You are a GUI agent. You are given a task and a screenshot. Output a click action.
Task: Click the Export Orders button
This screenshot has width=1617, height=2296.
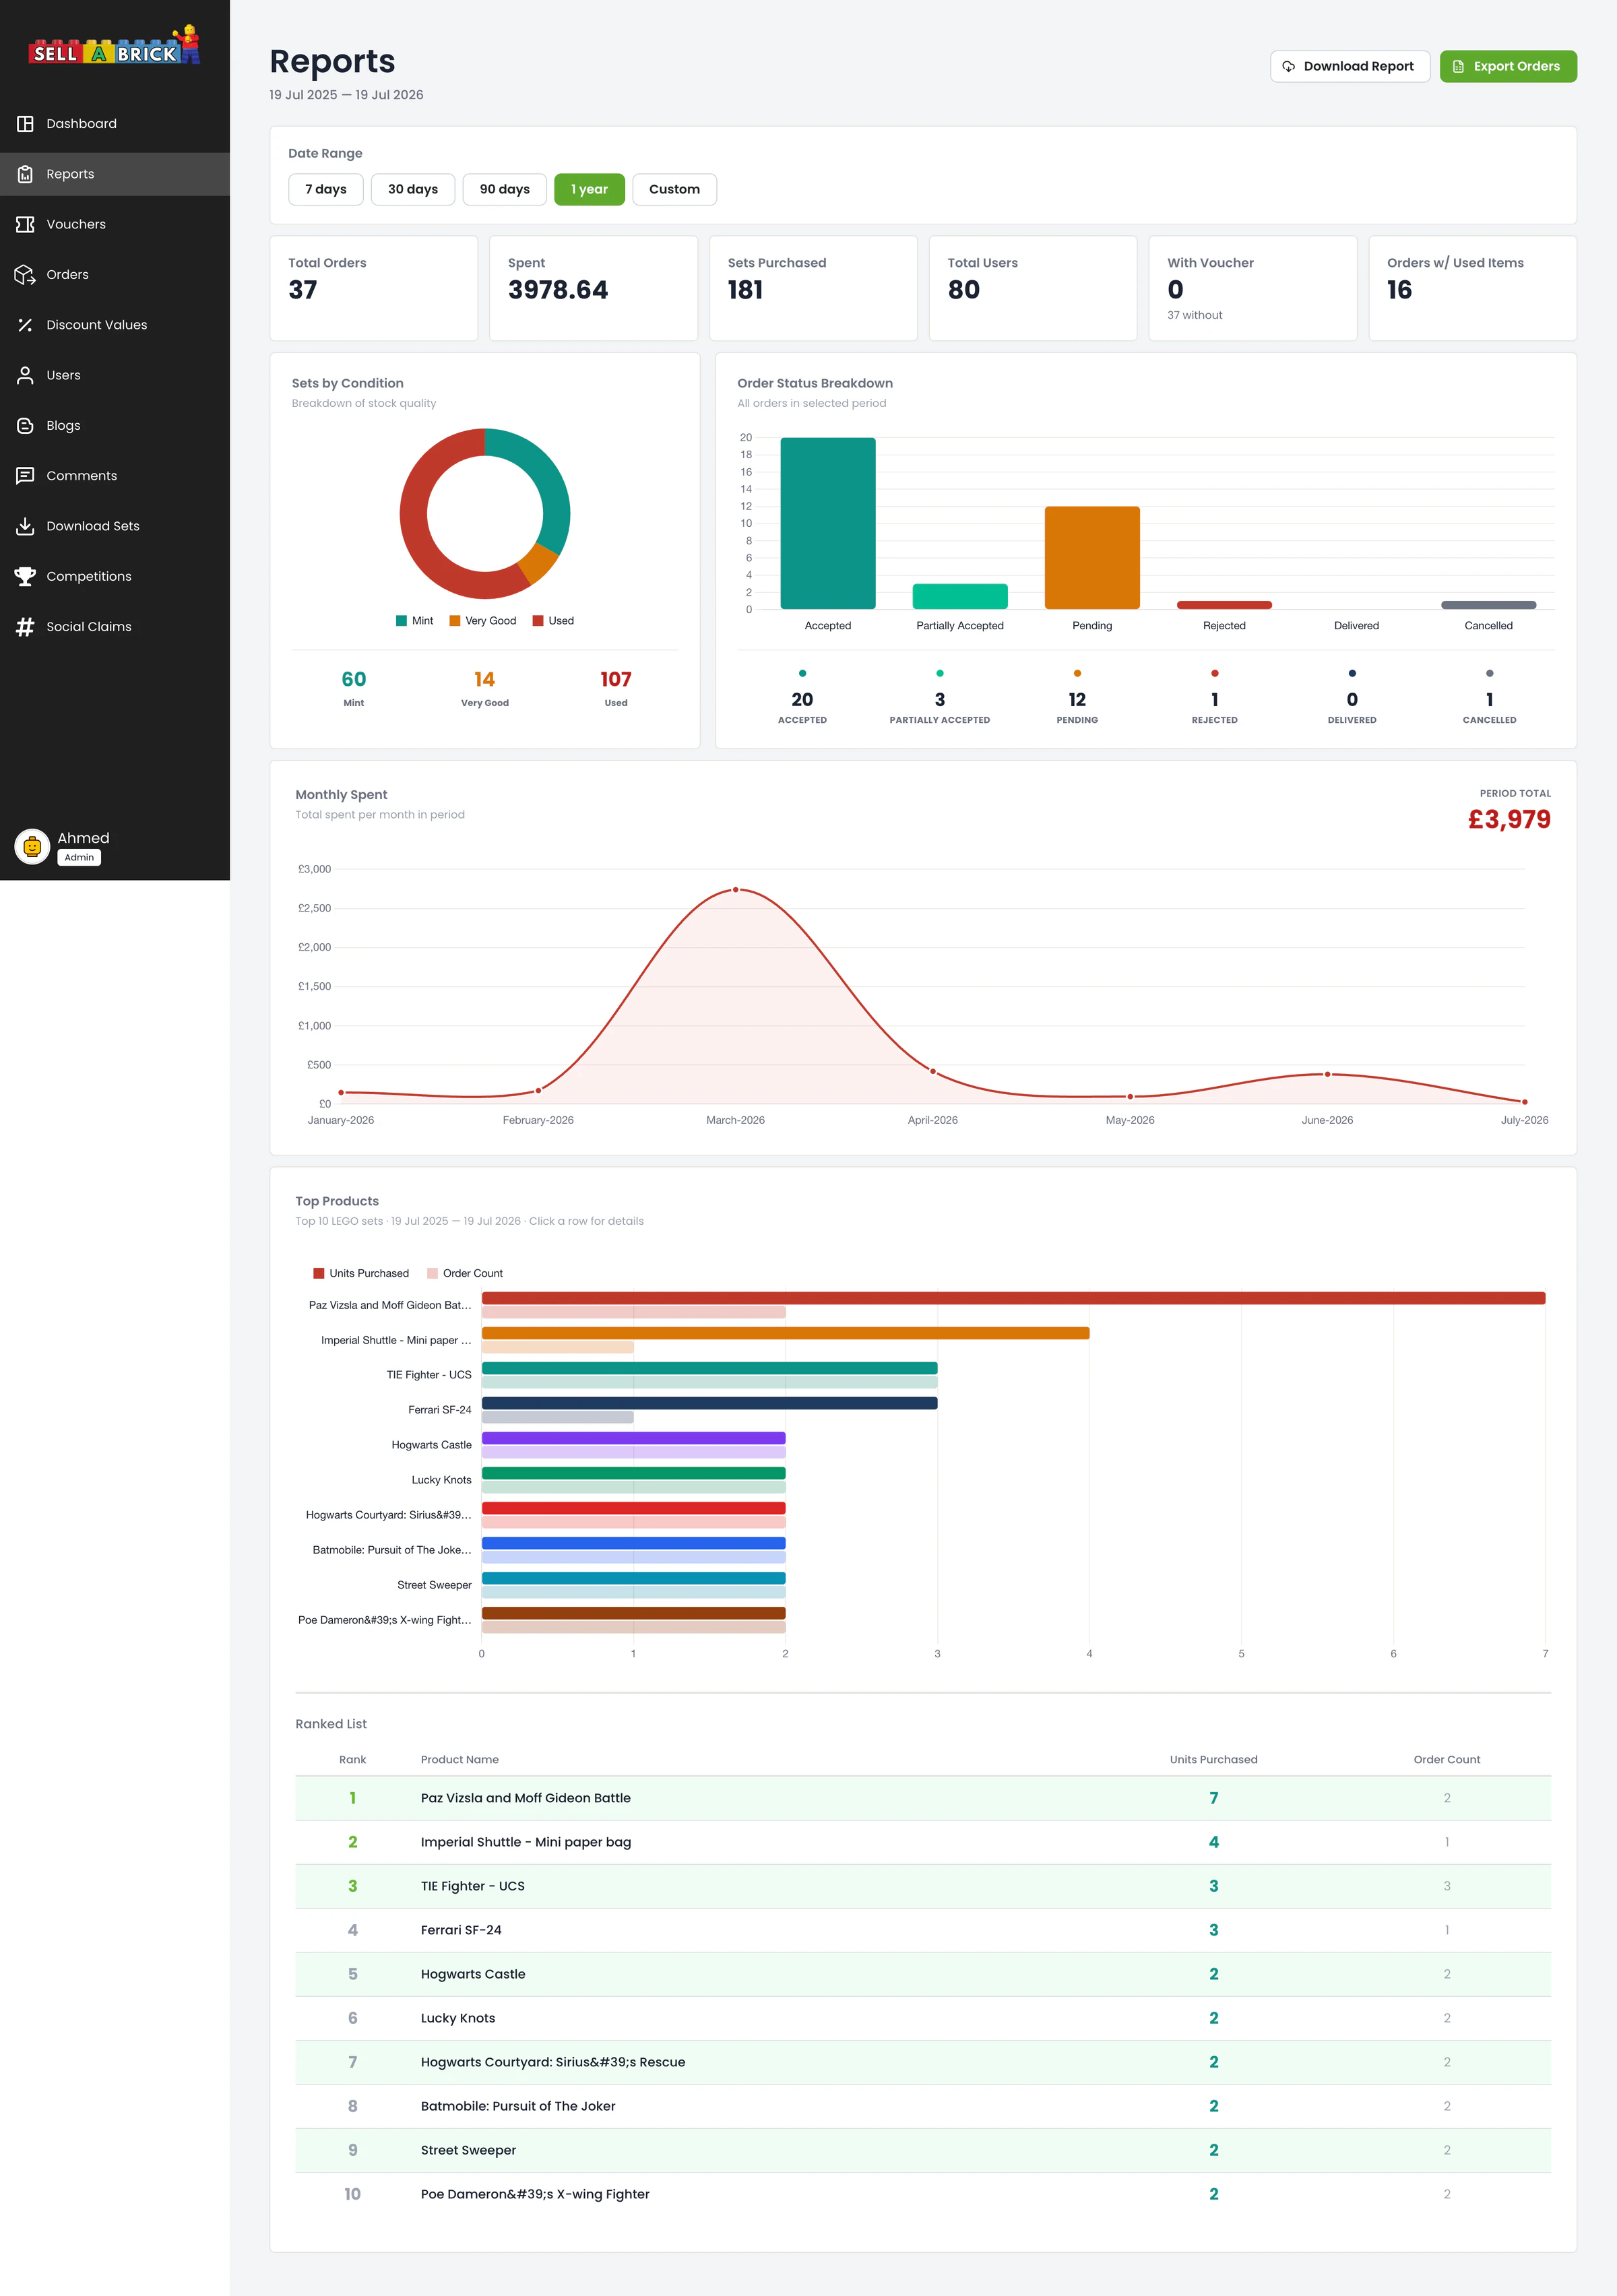point(1508,66)
